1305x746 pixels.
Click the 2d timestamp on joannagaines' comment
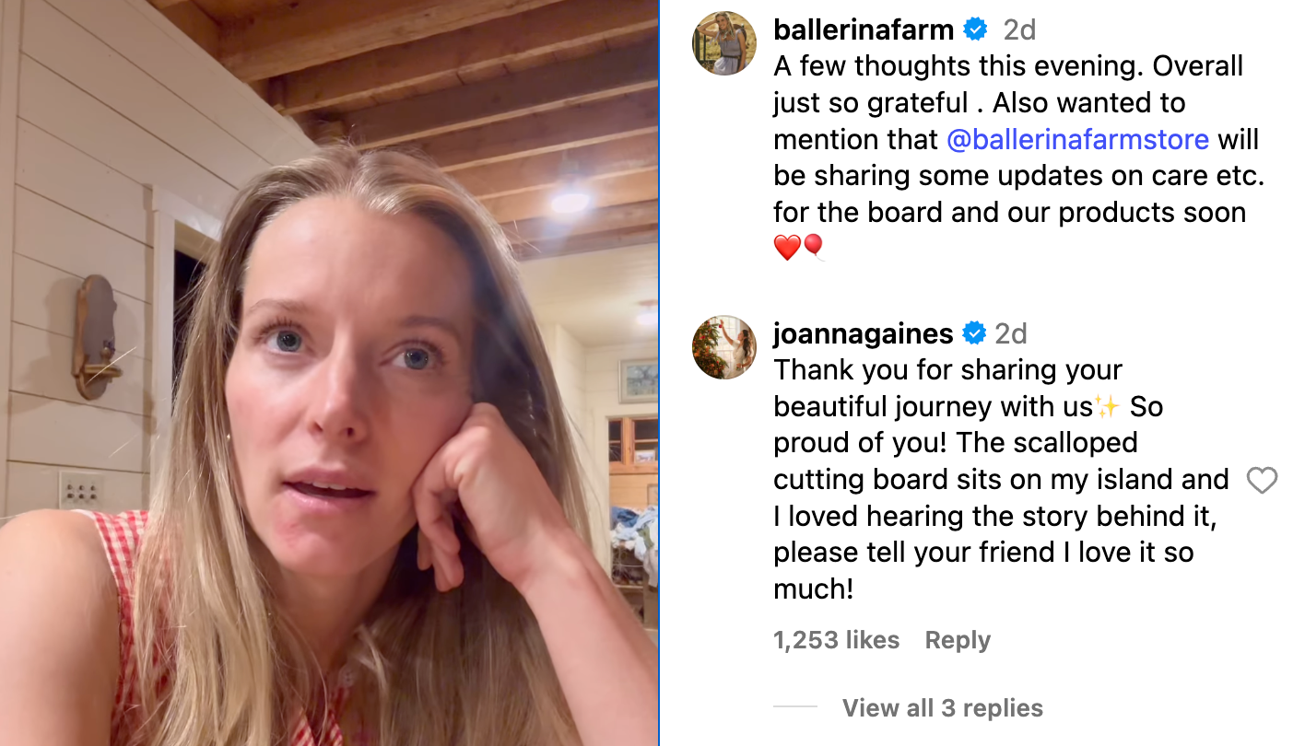tap(1011, 332)
